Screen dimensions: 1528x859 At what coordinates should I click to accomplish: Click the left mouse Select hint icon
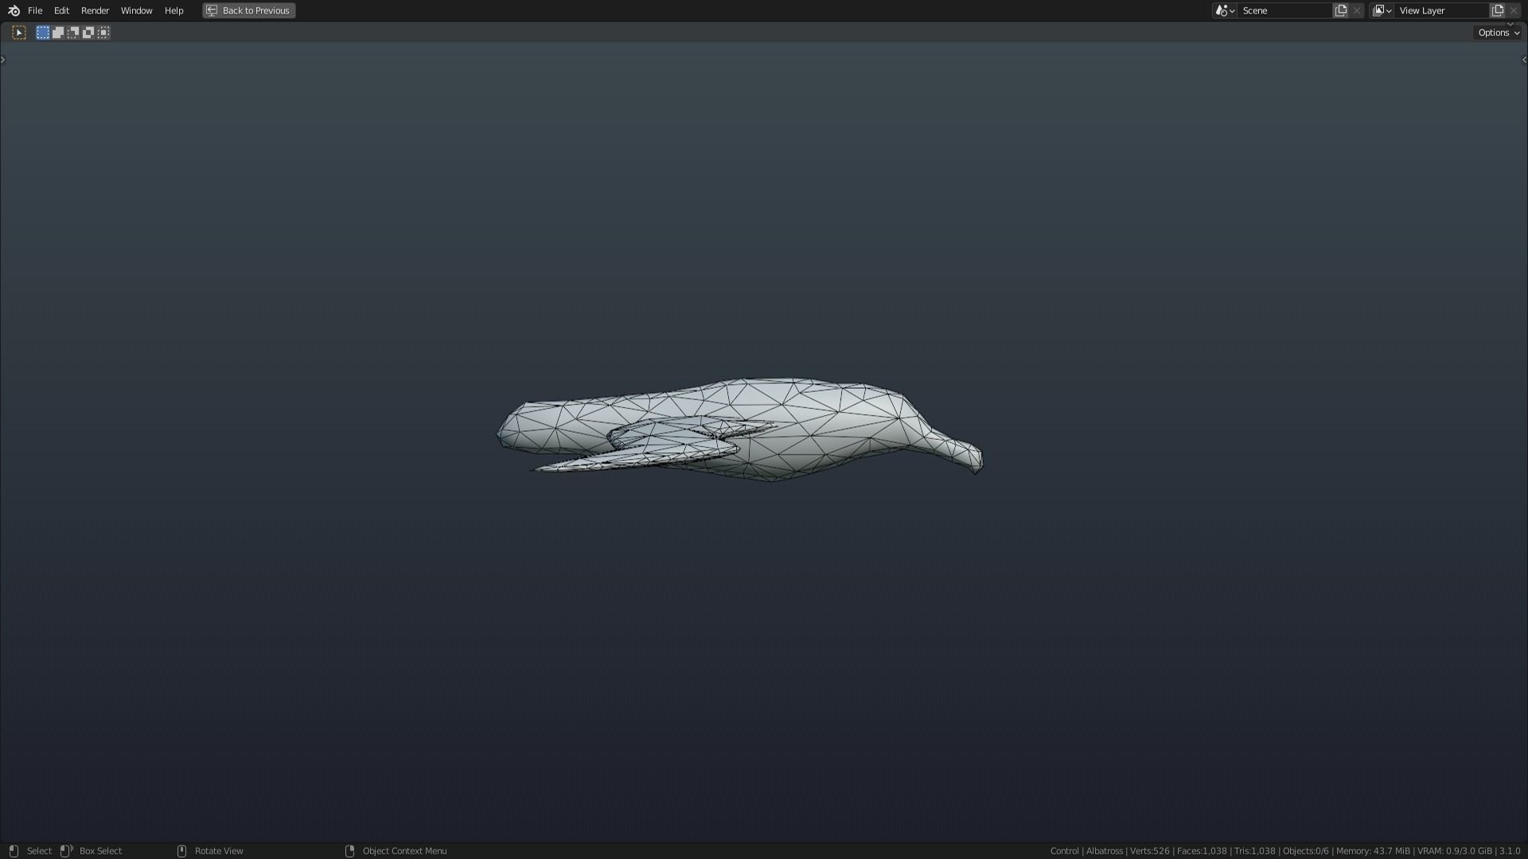14,851
